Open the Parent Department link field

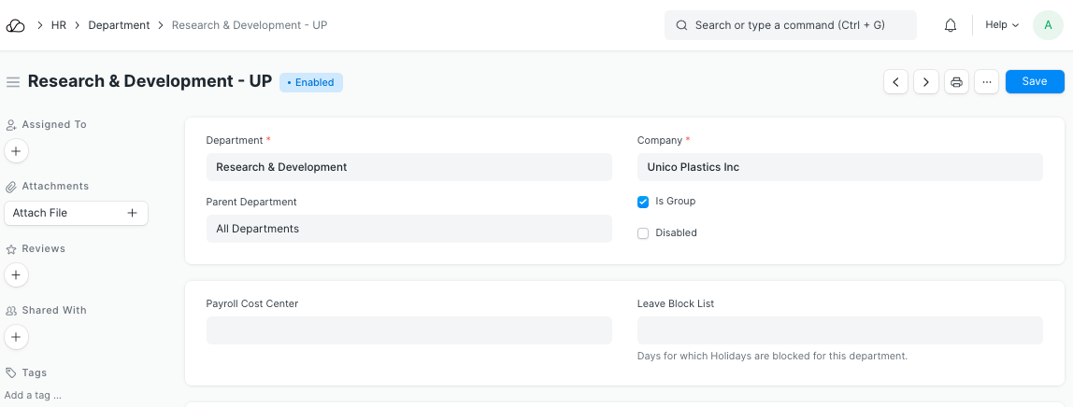pyautogui.click(x=408, y=229)
